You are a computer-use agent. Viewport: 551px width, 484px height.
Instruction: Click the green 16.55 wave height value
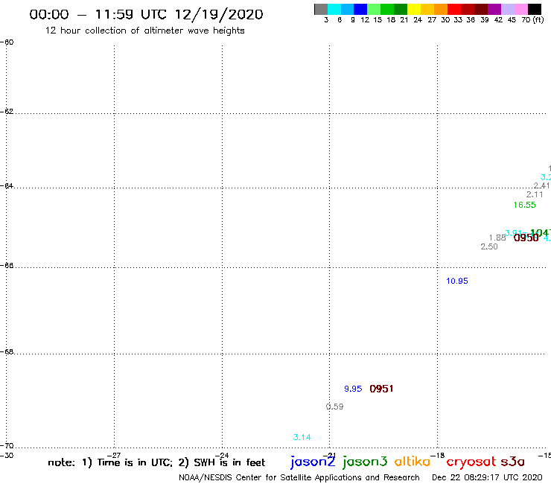coord(525,205)
